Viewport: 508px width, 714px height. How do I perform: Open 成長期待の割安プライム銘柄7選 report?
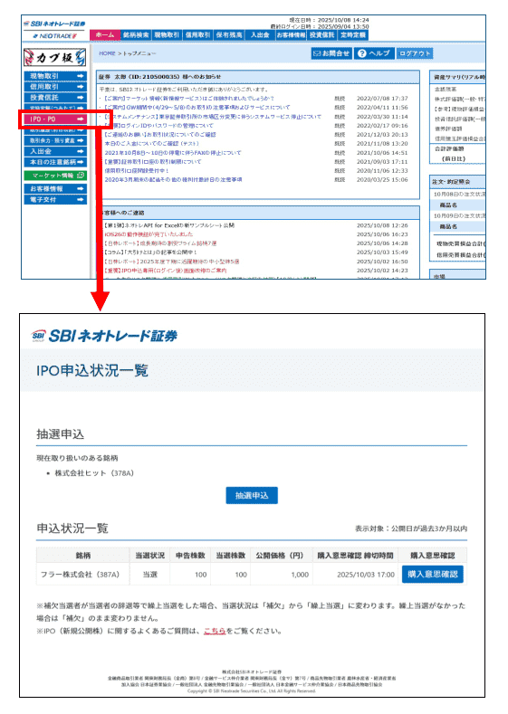click(160, 243)
